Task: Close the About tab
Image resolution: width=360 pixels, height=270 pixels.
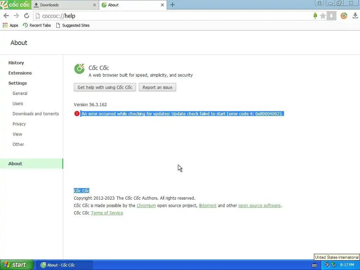Action: [162, 5]
